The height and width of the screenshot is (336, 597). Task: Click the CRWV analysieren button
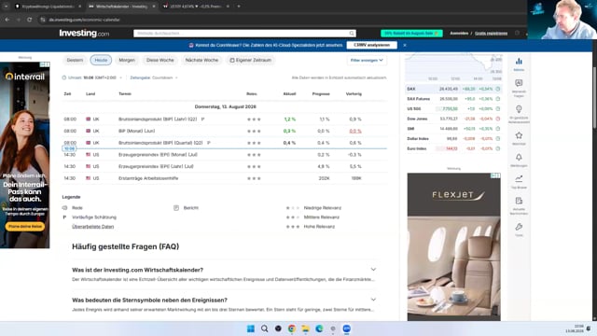(371, 45)
